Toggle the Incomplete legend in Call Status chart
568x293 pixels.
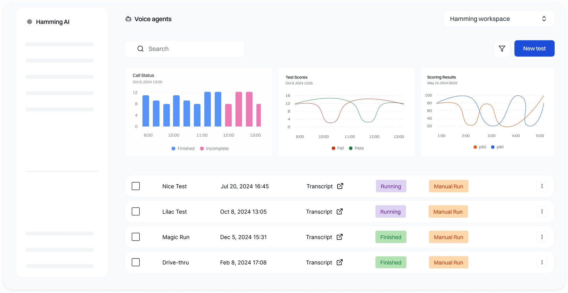click(x=214, y=148)
